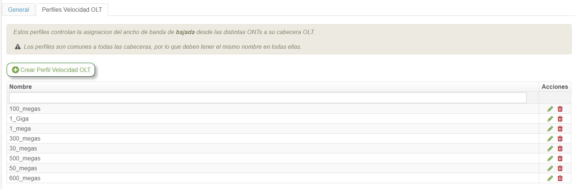Screen dimensions: 575x189
Task: Edit the 100_megas profile with pencil icon
Action: point(550,109)
